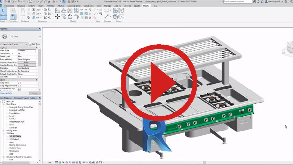Click the Measure Between Two References tool

(x=106, y=17)
